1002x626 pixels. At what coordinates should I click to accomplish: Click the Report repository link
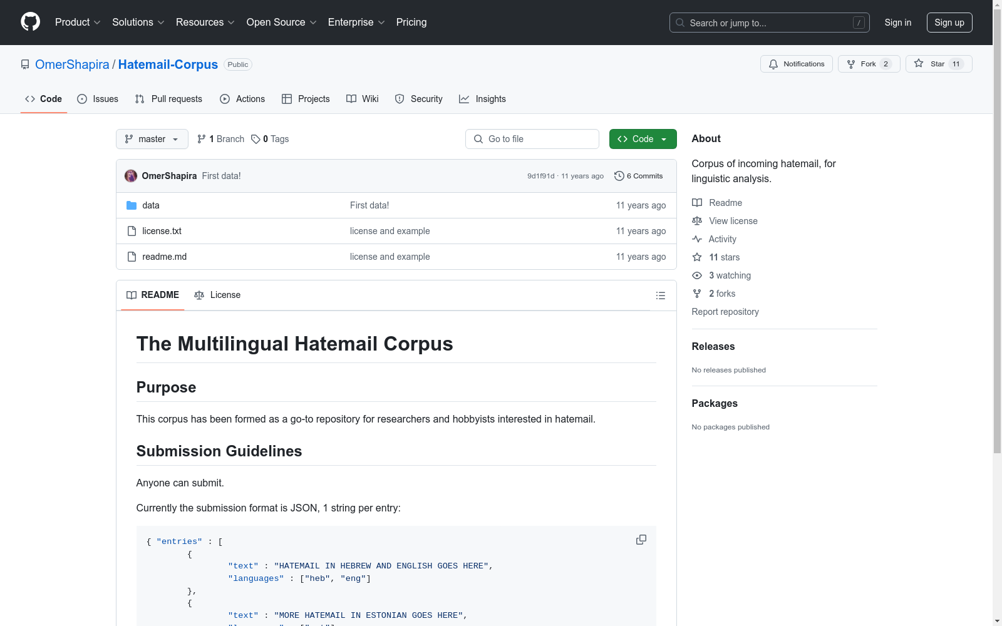[725, 312]
